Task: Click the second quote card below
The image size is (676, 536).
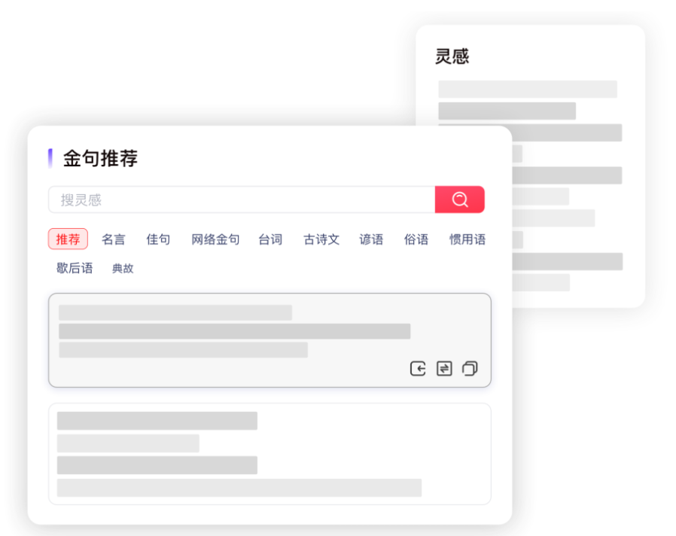Action: click(269, 453)
